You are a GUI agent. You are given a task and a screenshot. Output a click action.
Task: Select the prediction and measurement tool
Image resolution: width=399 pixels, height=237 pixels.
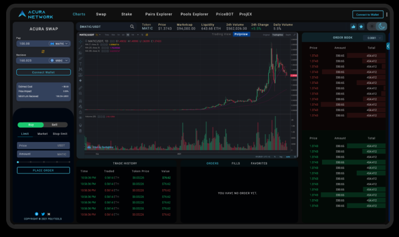point(80,75)
